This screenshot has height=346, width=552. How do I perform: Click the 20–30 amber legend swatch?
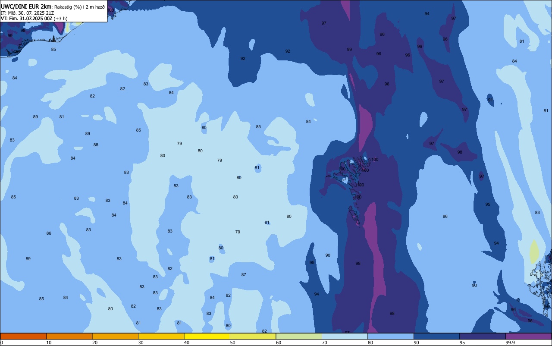coord(115,336)
